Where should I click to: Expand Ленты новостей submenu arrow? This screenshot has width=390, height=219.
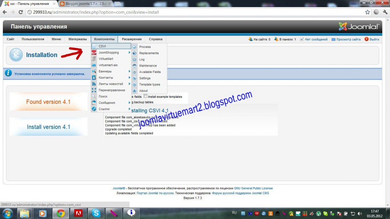point(129,84)
